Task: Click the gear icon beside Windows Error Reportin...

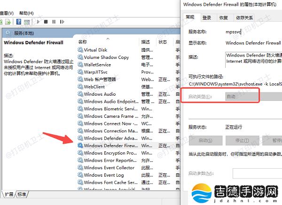Action: (80, 160)
